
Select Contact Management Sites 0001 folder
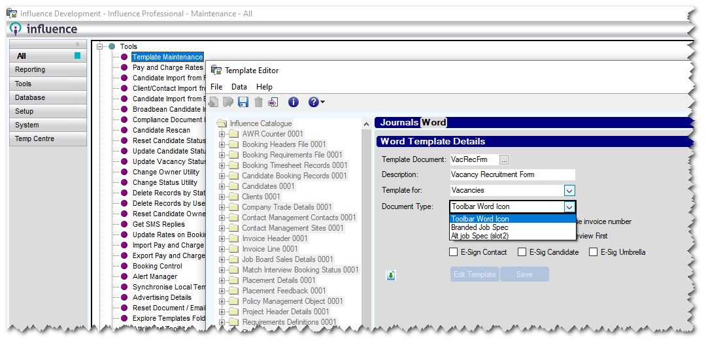point(293,228)
